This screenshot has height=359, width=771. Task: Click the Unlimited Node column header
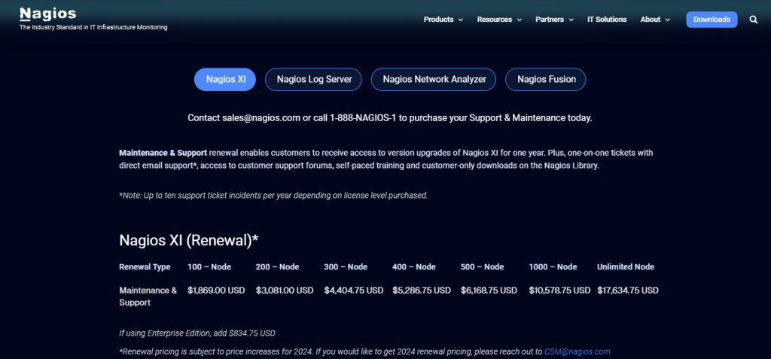pos(626,267)
